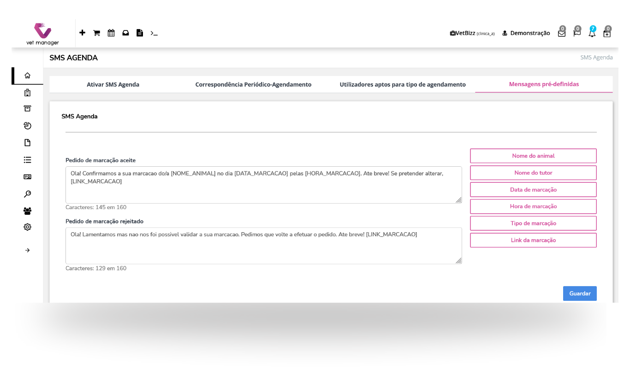This screenshot has width=624, height=369.
Task: Open settings via the sidebar gear icon
Action: click(x=27, y=227)
